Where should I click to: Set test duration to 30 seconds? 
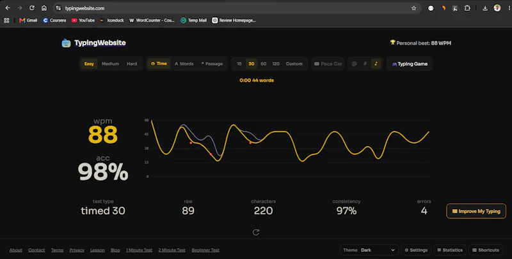[x=252, y=64]
